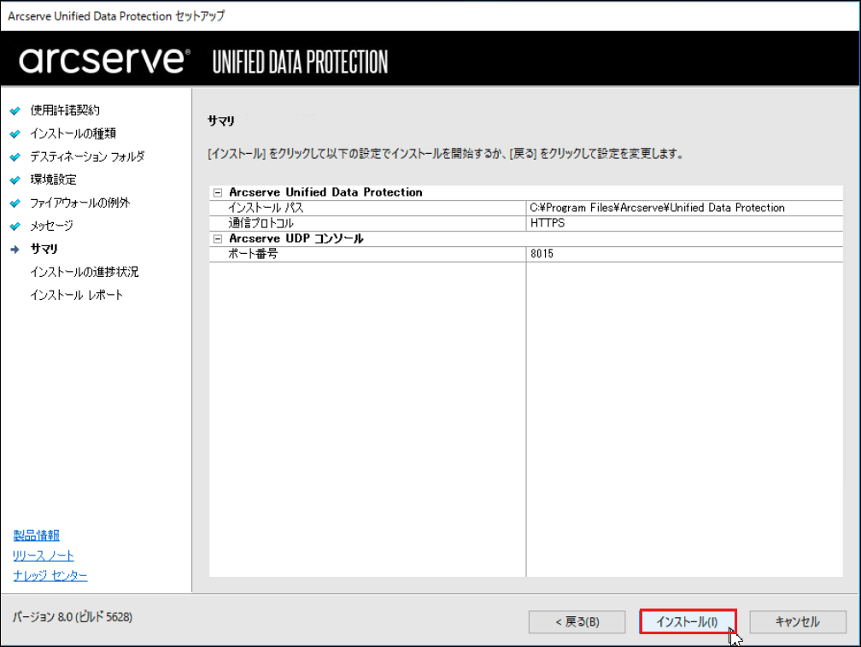Select the インストール レポート step
Viewport: 861px width, 647px height.
[77, 295]
